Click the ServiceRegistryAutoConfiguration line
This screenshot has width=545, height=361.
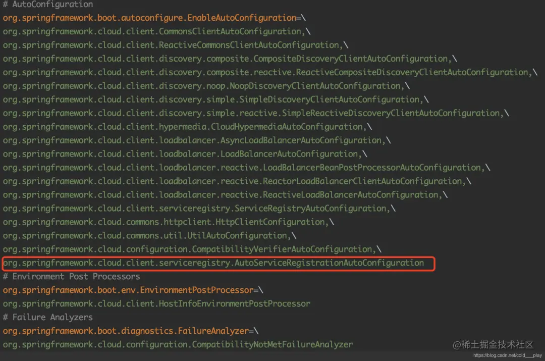(199, 208)
